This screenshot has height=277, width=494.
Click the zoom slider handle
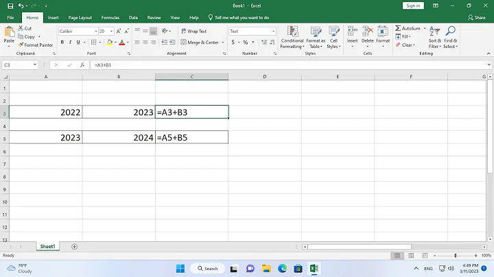(456, 256)
